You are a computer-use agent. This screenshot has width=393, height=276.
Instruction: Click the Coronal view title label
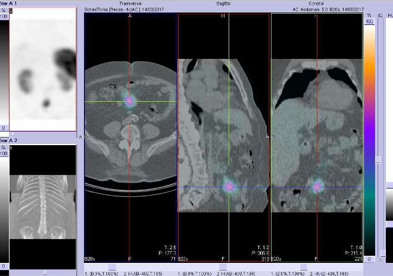316,3
